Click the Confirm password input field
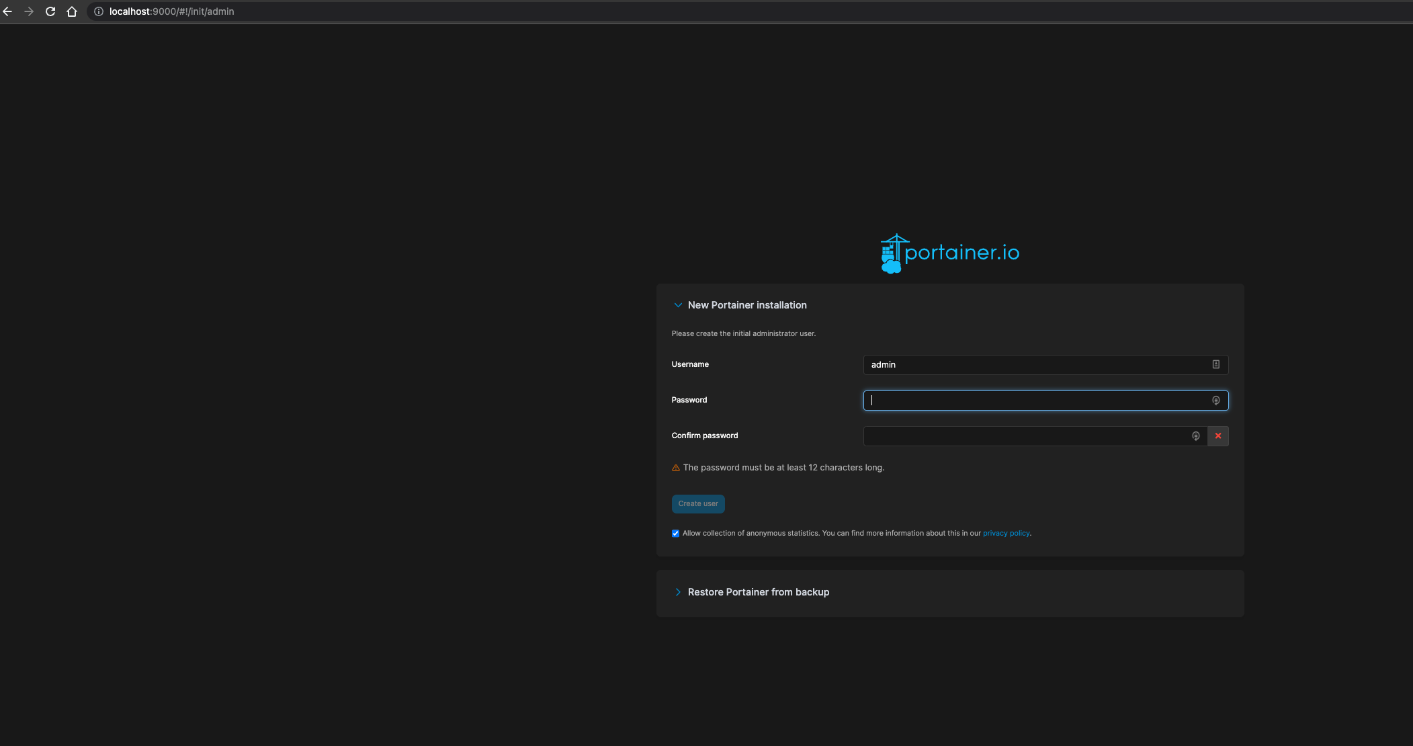This screenshot has height=746, width=1413. (x=1028, y=436)
